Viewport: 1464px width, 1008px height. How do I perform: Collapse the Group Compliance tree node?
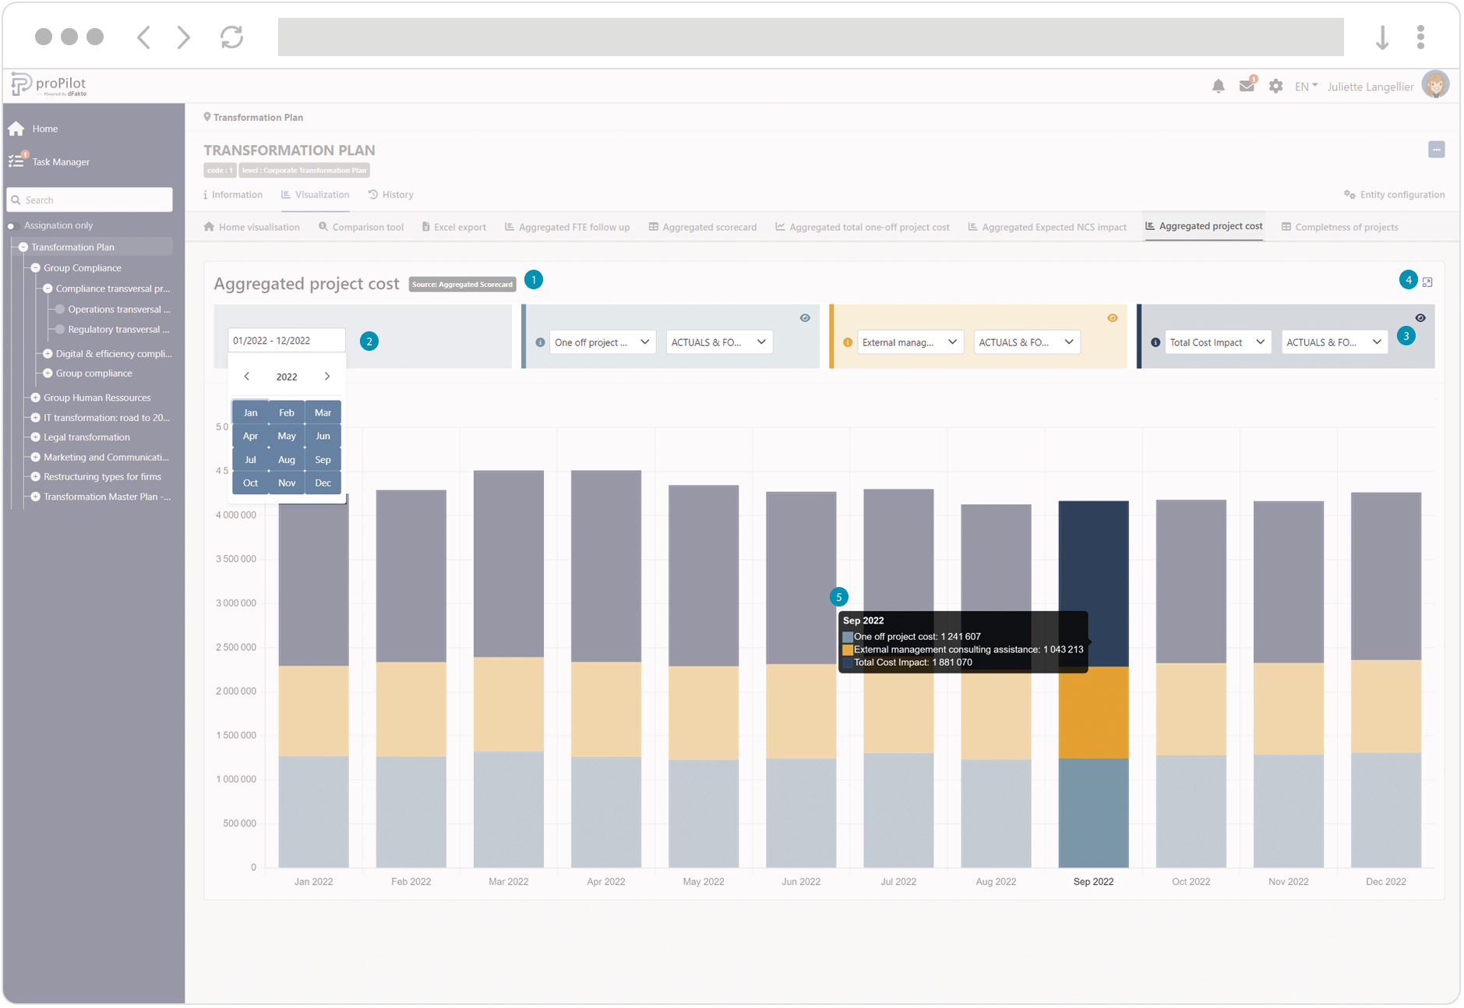click(x=36, y=268)
